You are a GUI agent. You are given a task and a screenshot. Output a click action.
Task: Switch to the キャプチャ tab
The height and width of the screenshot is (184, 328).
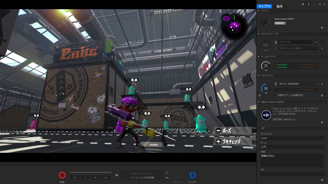264,6
